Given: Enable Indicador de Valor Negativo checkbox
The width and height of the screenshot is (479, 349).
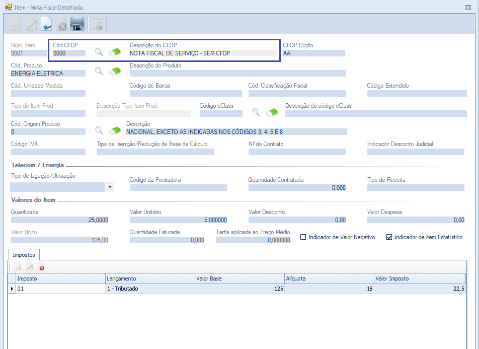Looking at the screenshot, I should (303, 237).
